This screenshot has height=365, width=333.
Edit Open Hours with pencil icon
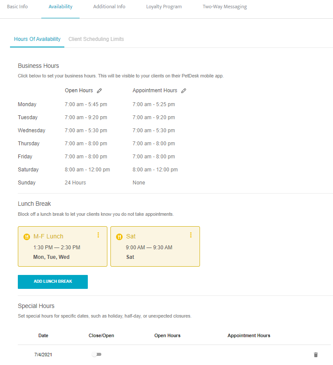click(x=100, y=91)
